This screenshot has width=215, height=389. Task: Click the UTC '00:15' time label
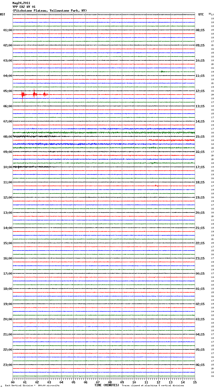click(x=200, y=274)
